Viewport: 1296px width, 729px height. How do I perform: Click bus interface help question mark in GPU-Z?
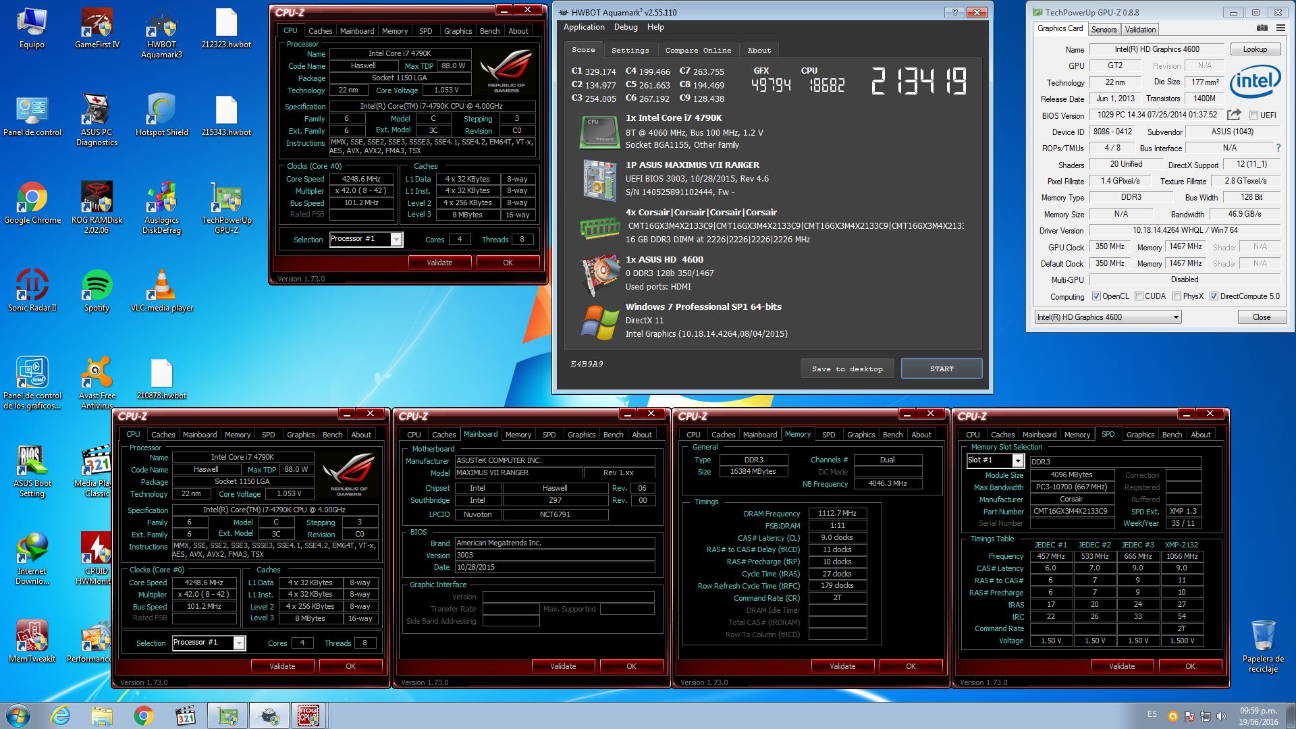click(1278, 148)
